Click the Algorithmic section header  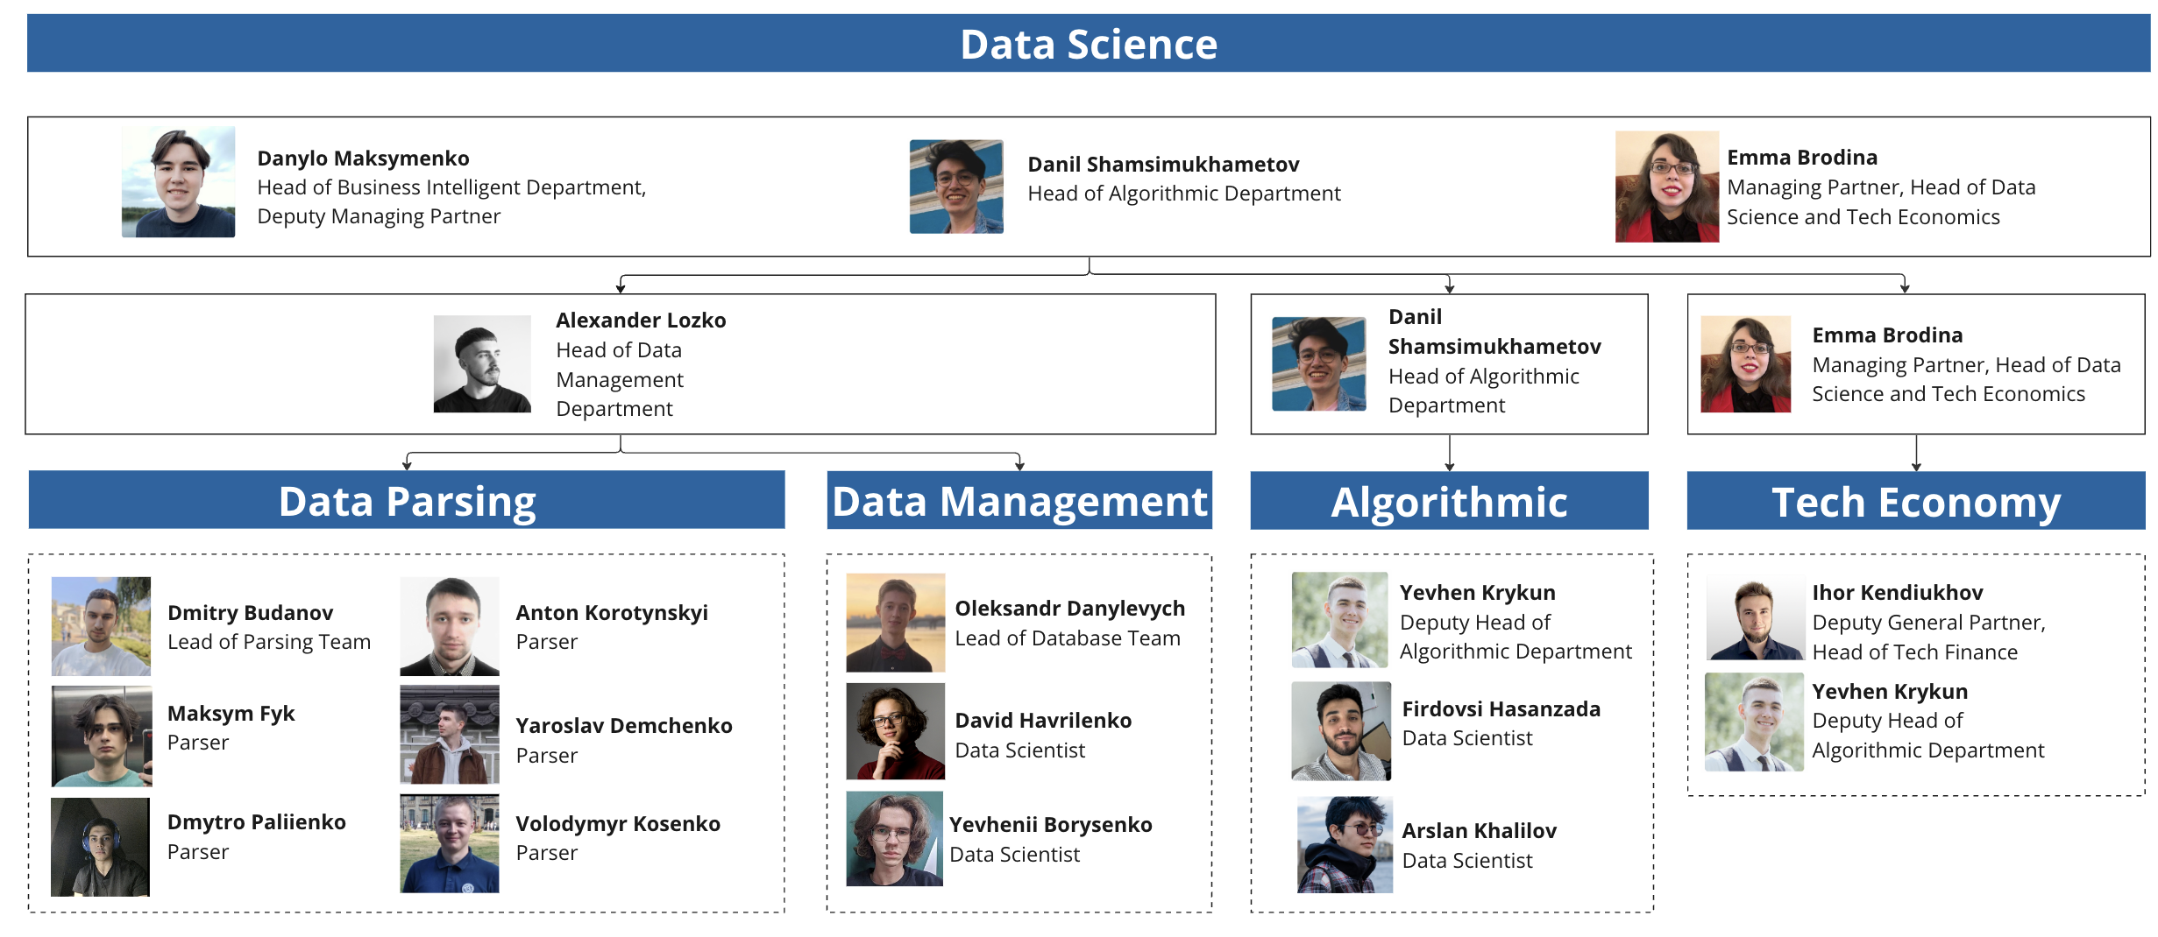(x=1449, y=502)
